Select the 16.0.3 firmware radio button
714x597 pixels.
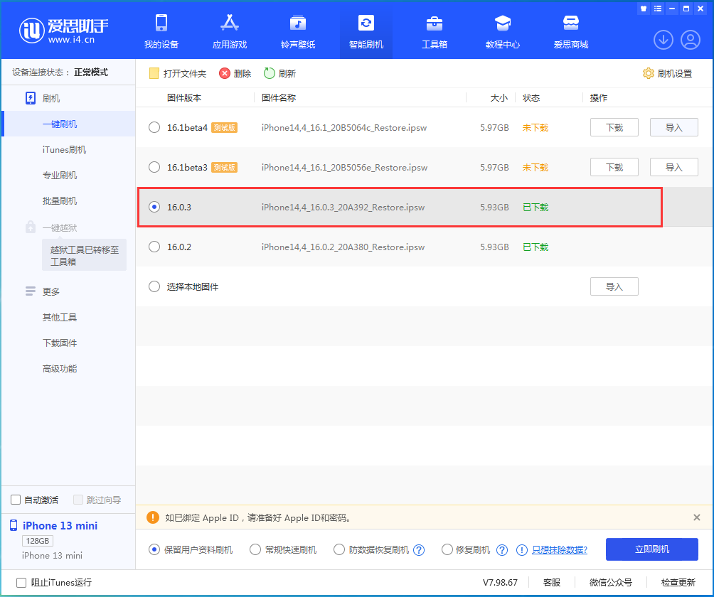pos(154,207)
